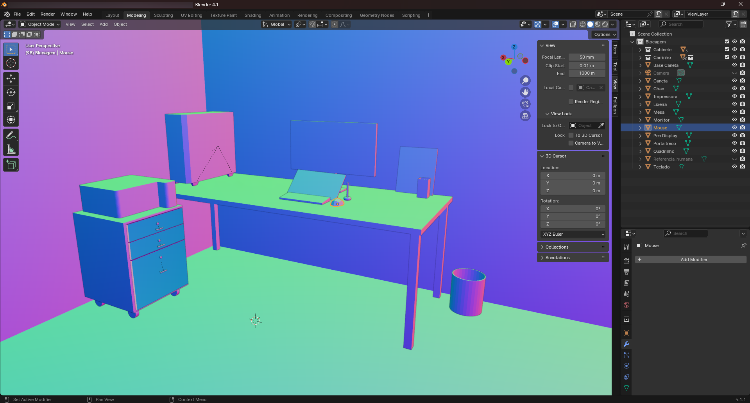
Task: Hide the Monitor object in the outliner
Action: [734, 120]
